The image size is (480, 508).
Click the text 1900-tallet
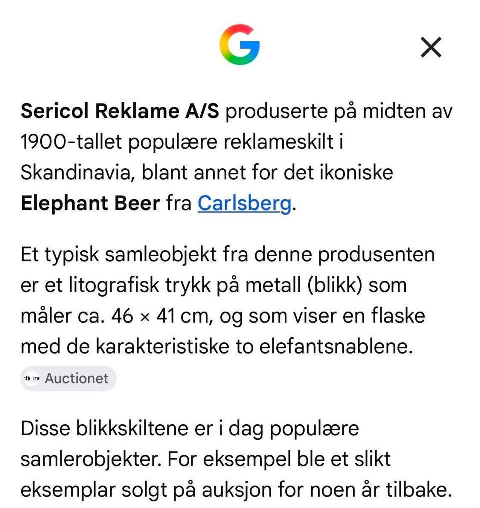coord(71,142)
